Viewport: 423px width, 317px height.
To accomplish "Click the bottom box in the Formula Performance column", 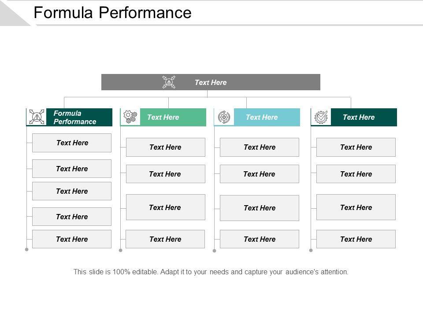I will click(x=72, y=239).
